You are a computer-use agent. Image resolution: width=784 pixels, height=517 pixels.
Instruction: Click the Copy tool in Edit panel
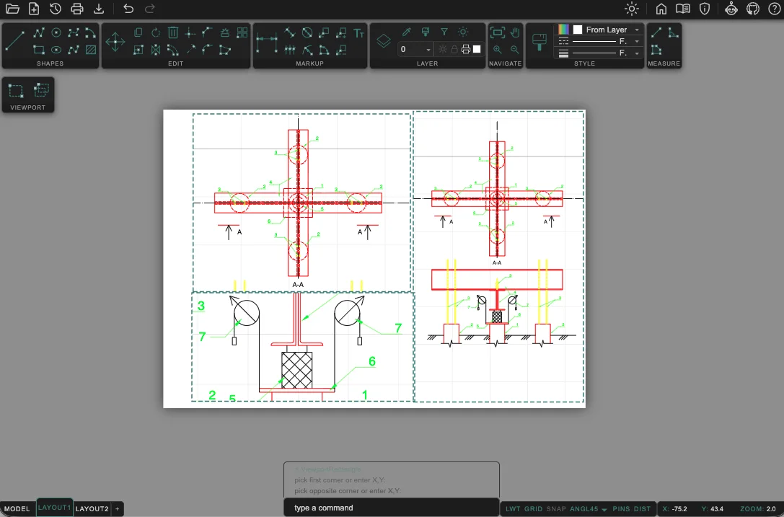pos(138,33)
